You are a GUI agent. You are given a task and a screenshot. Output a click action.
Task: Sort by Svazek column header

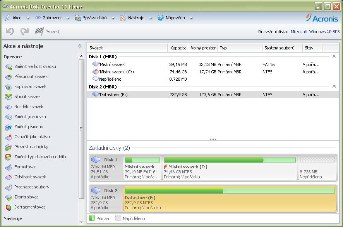pyautogui.click(x=127, y=48)
